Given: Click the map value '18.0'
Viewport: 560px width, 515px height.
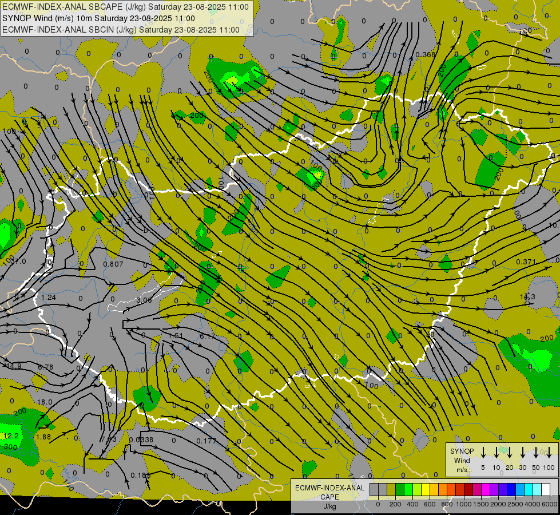Looking at the screenshot, I should coord(45,402).
